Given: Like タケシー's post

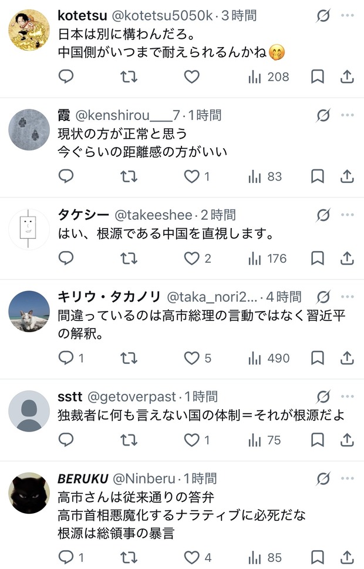Looking at the screenshot, I should click(x=197, y=259).
